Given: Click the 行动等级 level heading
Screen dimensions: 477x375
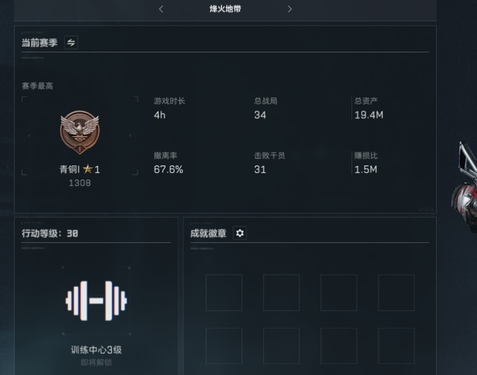Looking at the screenshot, I should pyautogui.click(x=50, y=233).
